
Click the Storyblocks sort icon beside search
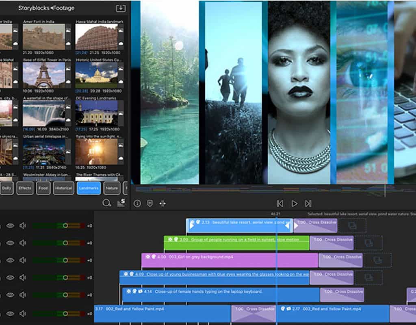[x=121, y=203]
